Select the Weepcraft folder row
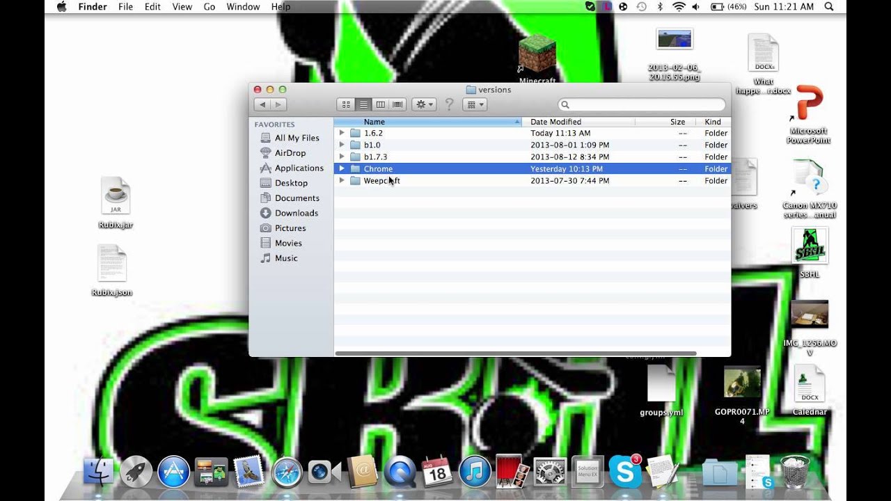This screenshot has height=501, width=891. pyautogui.click(x=532, y=180)
